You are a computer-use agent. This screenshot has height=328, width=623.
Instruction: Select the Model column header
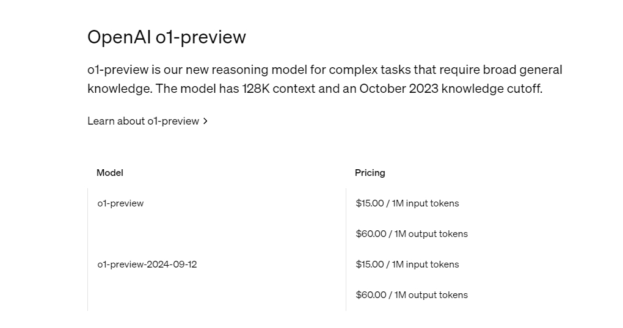(110, 173)
